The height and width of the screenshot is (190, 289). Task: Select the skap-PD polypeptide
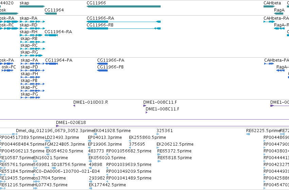pos(33,70)
